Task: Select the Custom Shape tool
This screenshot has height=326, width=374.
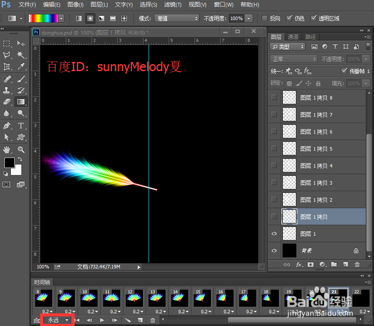Action: [x=21, y=137]
